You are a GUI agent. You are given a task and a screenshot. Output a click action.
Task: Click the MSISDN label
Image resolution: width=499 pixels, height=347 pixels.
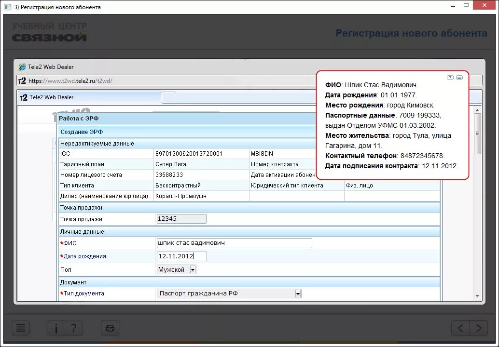[x=262, y=153]
